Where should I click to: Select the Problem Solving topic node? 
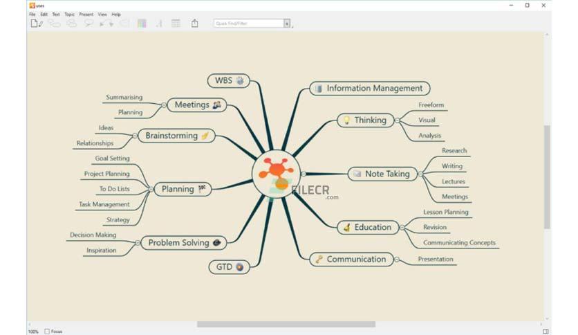pyautogui.click(x=184, y=243)
